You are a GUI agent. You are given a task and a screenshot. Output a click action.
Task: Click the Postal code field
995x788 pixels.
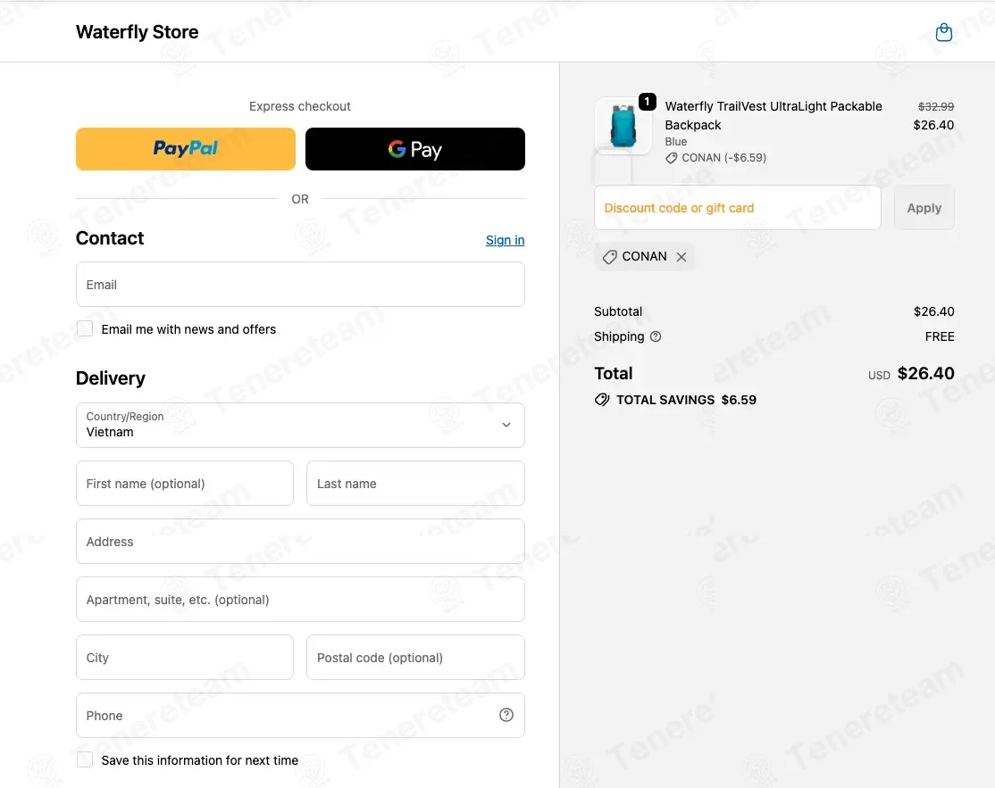click(415, 658)
